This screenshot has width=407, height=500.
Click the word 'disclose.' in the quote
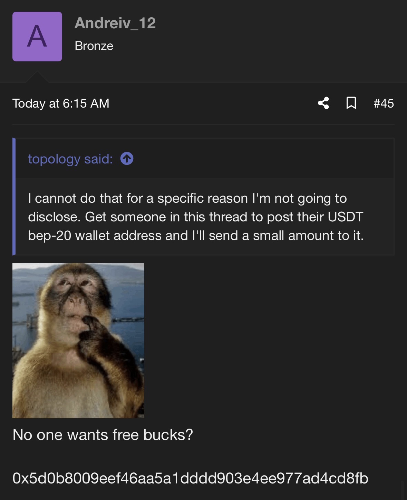click(x=54, y=217)
